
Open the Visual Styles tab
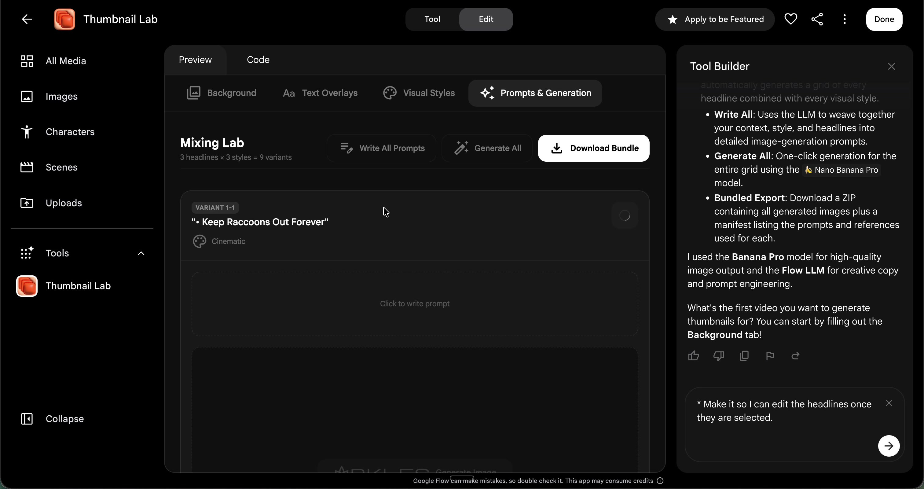[419, 93]
